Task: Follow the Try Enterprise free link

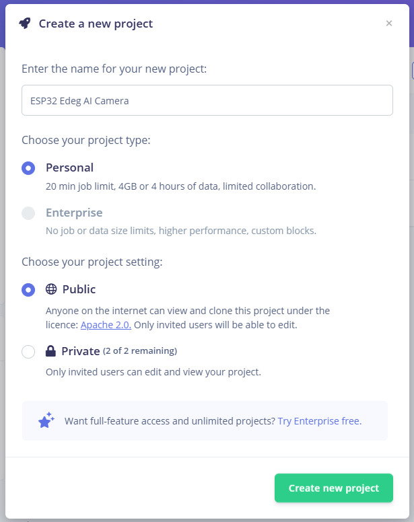Action: click(x=319, y=421)
